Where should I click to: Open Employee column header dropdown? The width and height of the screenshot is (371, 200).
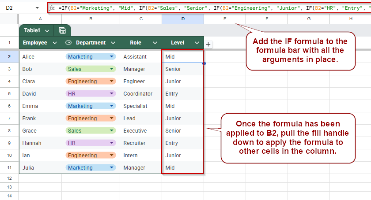coord(55,43)
